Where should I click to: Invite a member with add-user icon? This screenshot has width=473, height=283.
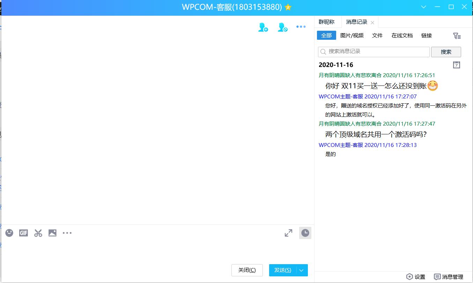click(263, 27)
